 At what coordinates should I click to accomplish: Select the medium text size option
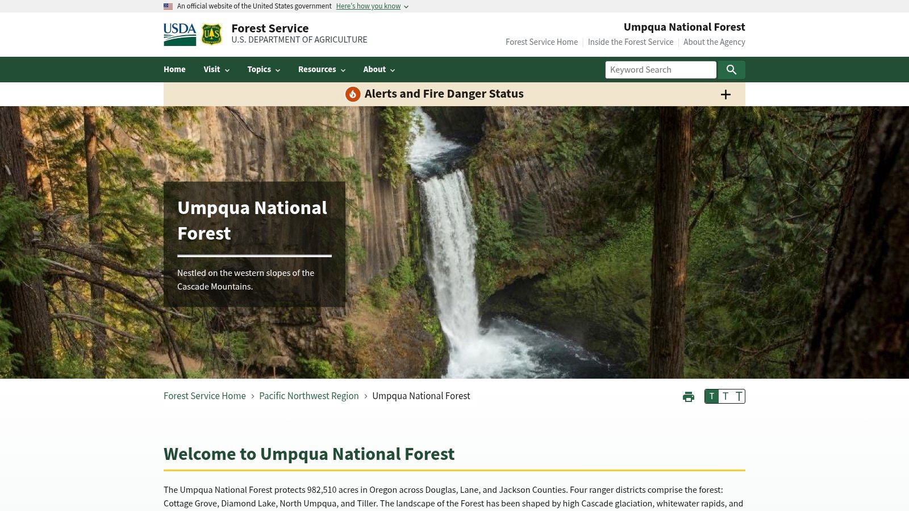(x=725, y=396)
